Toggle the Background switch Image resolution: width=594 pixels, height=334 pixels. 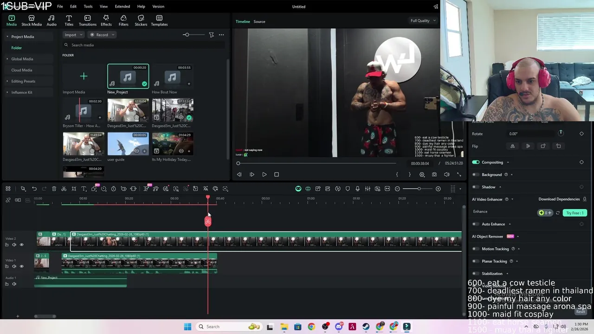(x=476, y=175)
